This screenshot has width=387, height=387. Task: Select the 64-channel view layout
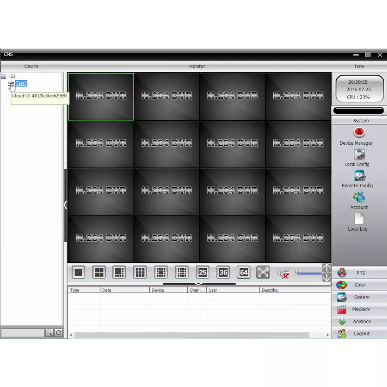[243, 272]
